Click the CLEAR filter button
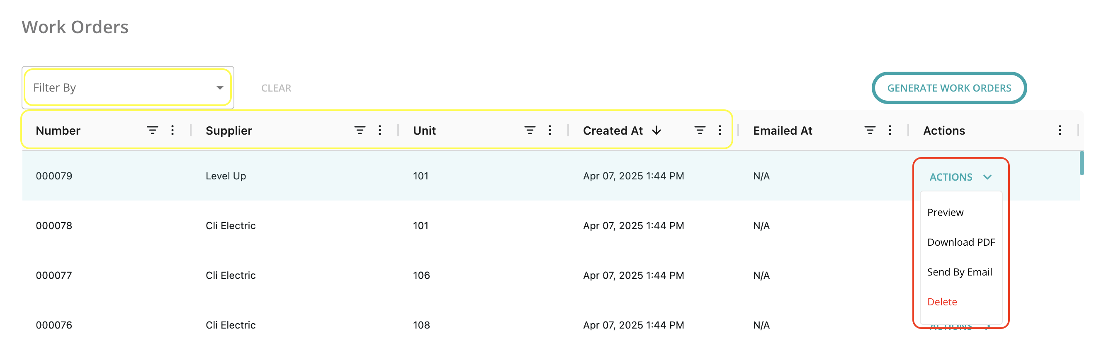 coord(276,88)
